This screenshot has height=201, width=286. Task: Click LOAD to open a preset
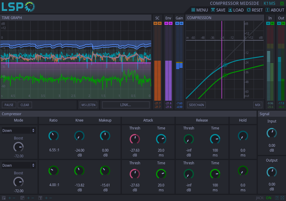(x=236, y=10)
